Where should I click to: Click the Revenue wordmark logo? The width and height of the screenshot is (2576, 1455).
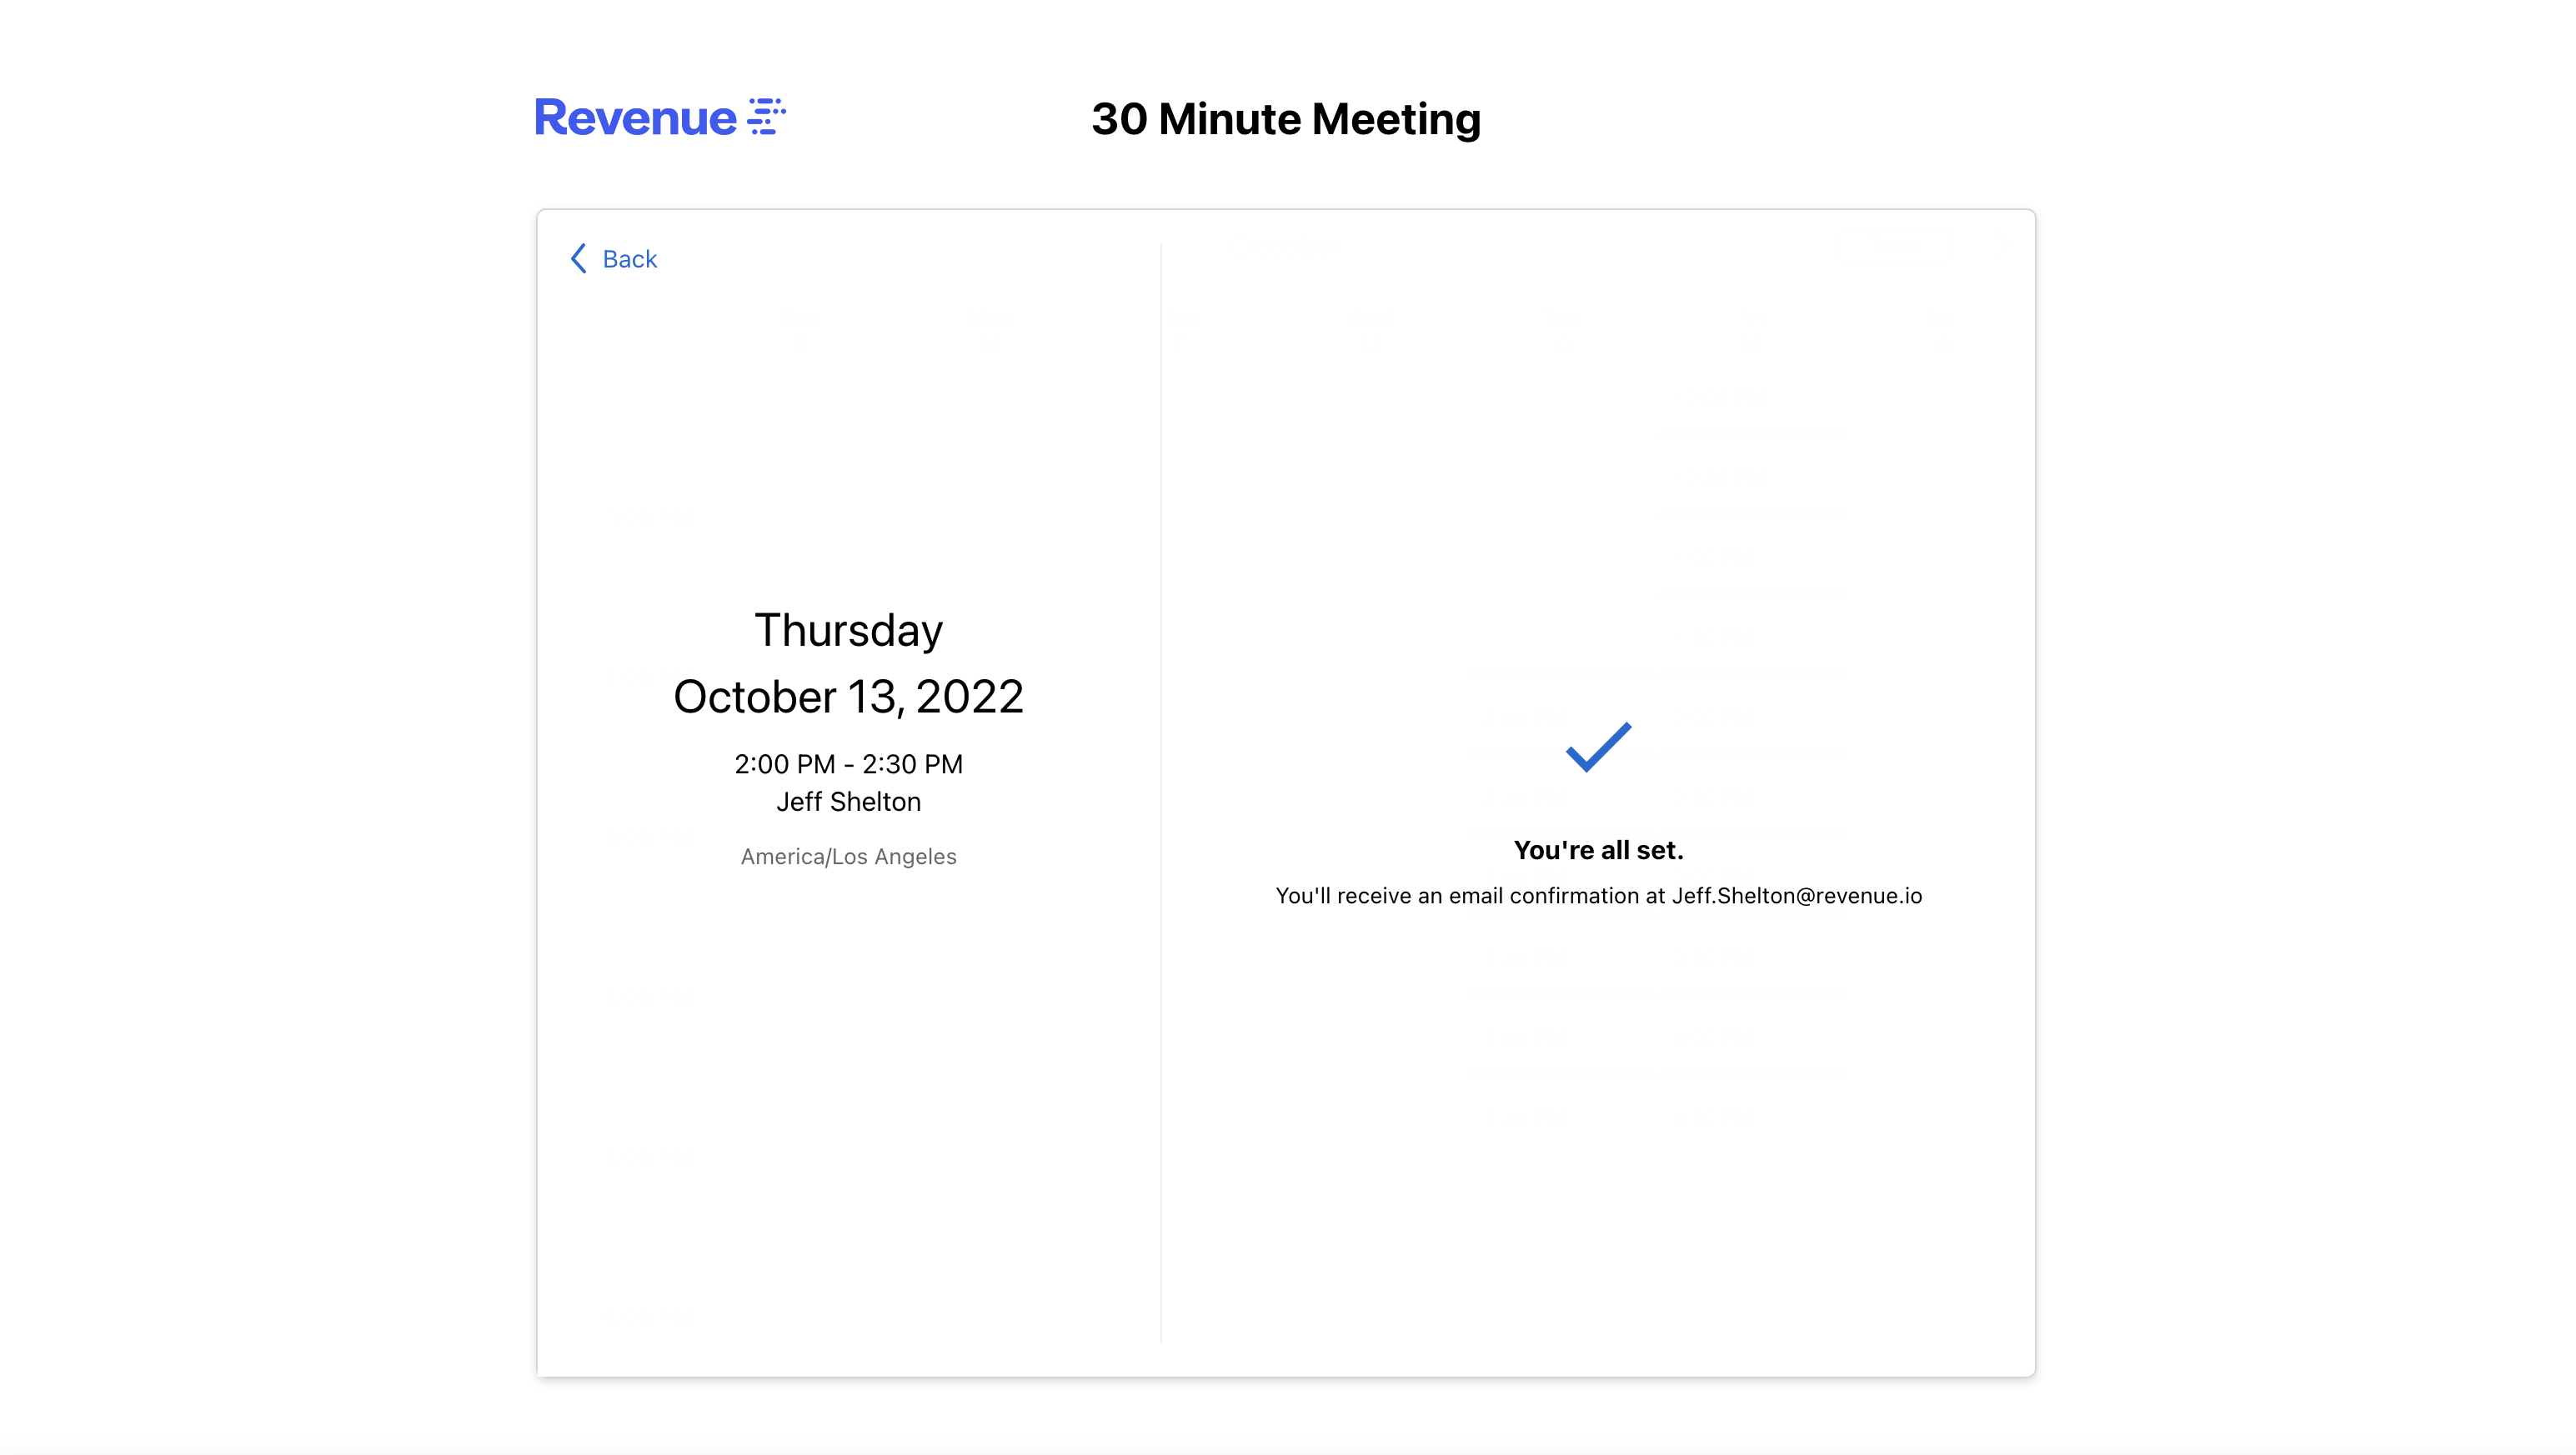(x=636, y=118)
